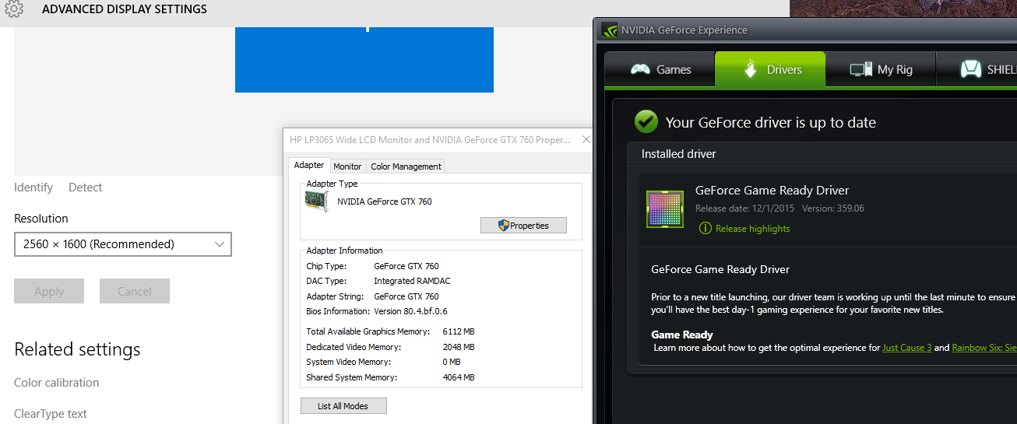Click the driver Version: 359.06 text

click(833, 208)
